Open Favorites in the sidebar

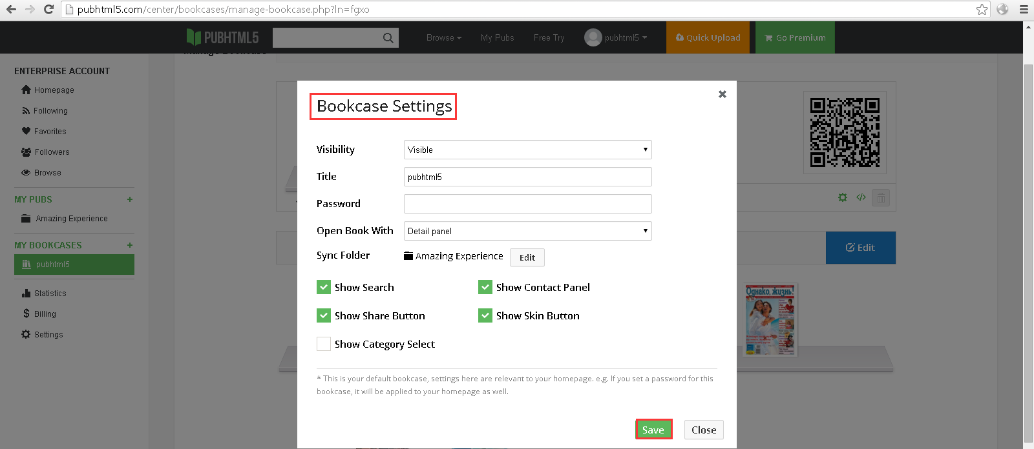tap(44, 132)
